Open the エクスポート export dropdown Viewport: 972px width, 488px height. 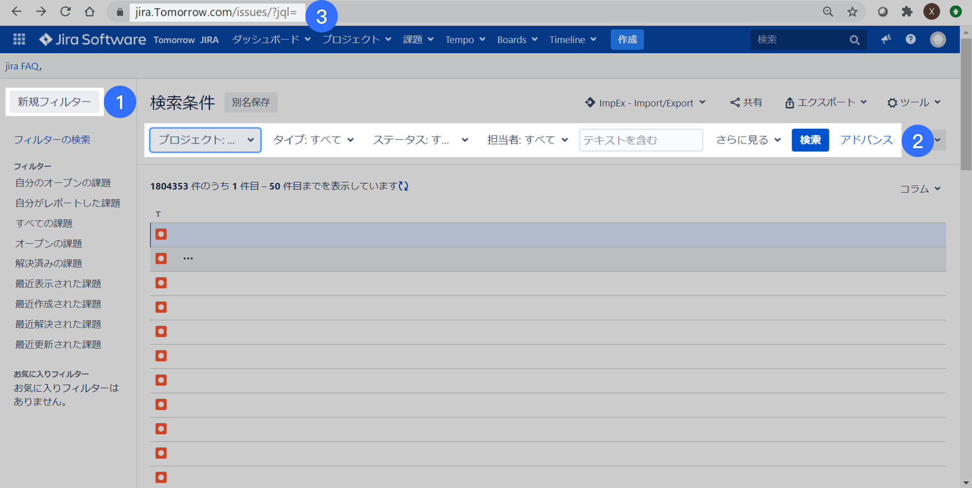coord(826,103)
